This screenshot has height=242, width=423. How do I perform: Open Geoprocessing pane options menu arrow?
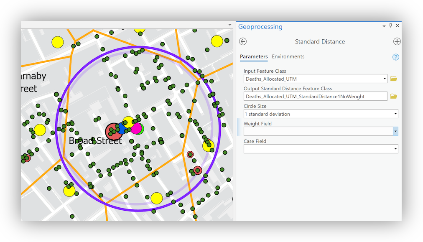[384, 26]
